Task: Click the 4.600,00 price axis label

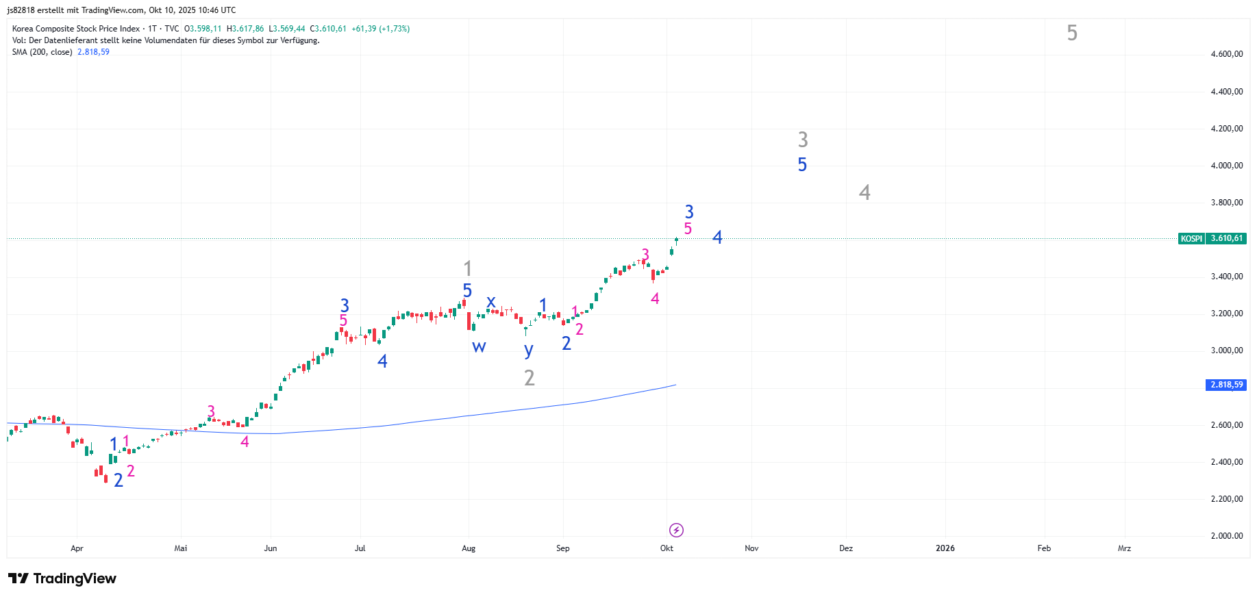Action: (1226, 54)
